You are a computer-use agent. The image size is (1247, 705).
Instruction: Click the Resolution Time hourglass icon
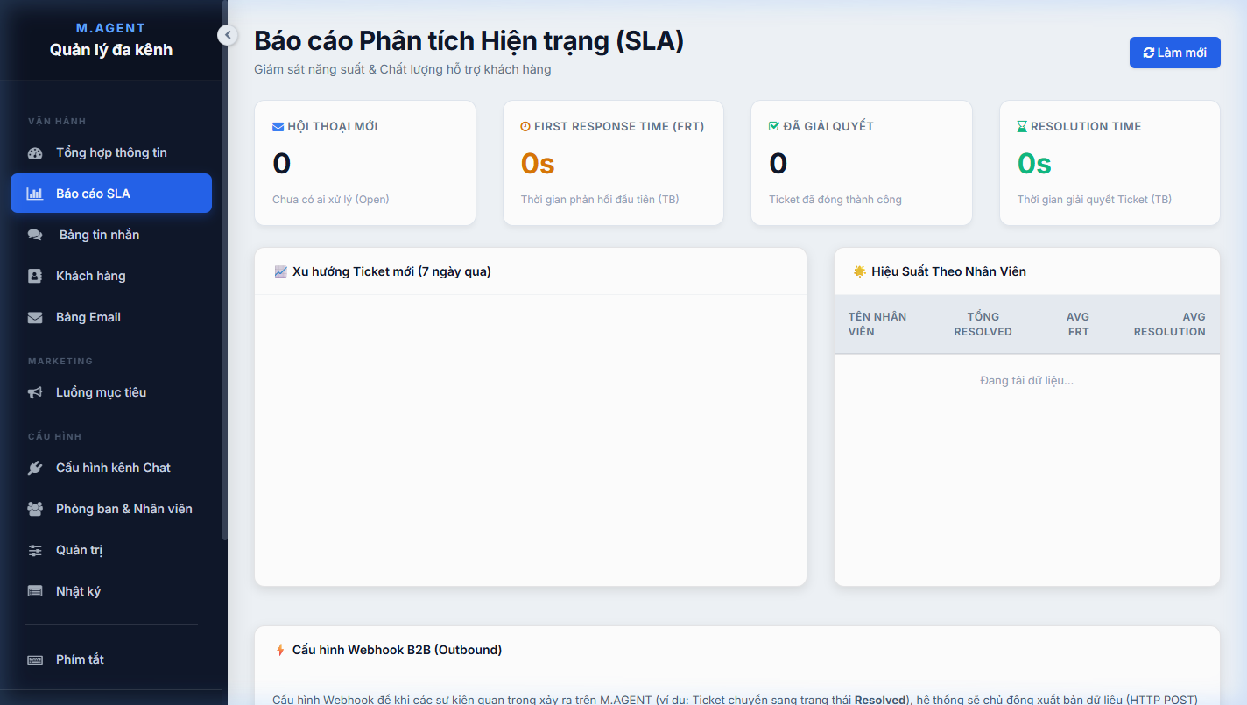coord(1022,127)
